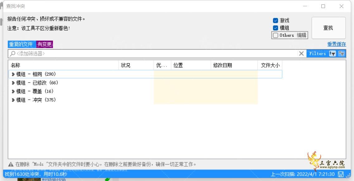Image resolution: width=354 pixels, height=181 pixels.
Task: Toggle the 模组 checkbox
Action: click(x=275, y=28)
